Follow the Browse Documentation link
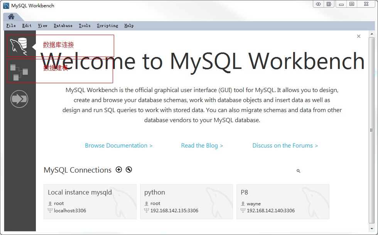This screenshot has width=378, height=235. pos(119,146)
